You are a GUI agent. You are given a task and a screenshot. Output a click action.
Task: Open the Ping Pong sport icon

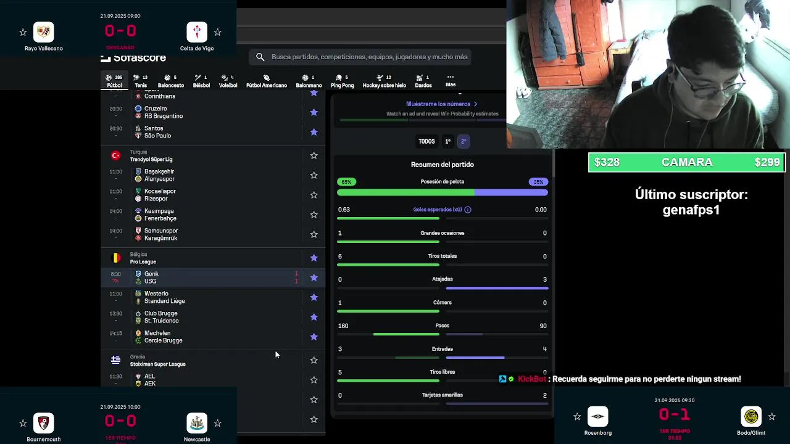point(342,81)
